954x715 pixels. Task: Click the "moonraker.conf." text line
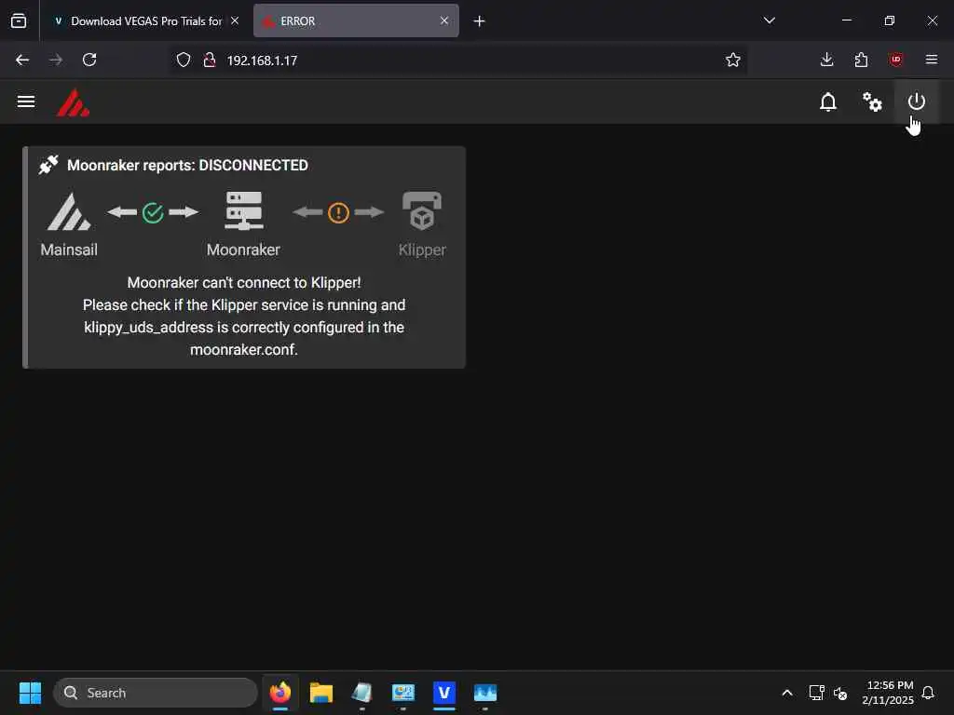pyautogui.click(x=244, y=350)
